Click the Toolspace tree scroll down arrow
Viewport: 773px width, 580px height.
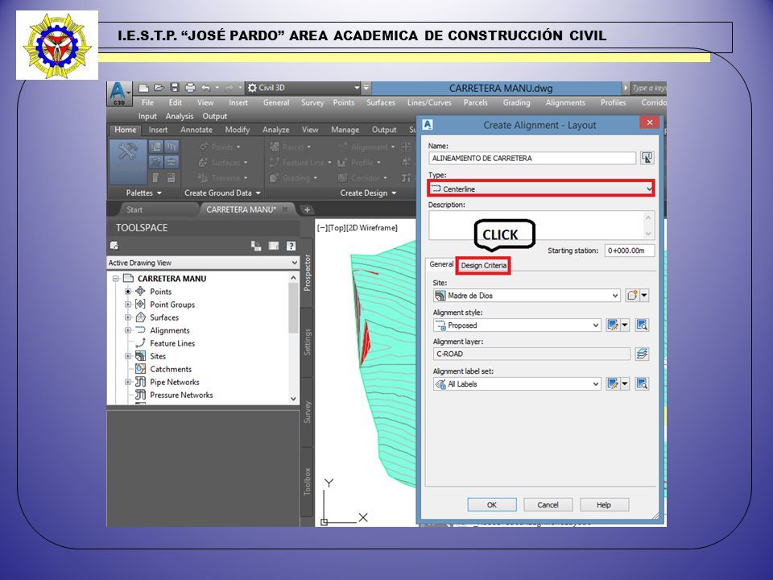point(293,399)
